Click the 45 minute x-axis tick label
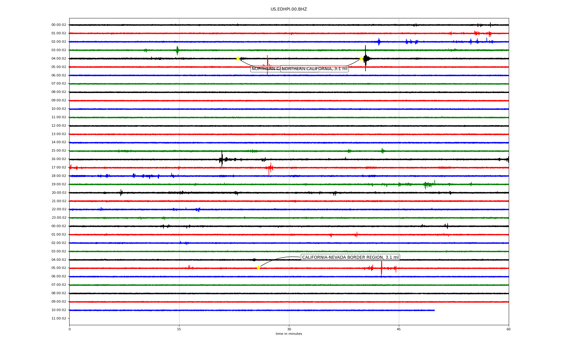Viewport: 578px width, 361px height. (399, 329)
